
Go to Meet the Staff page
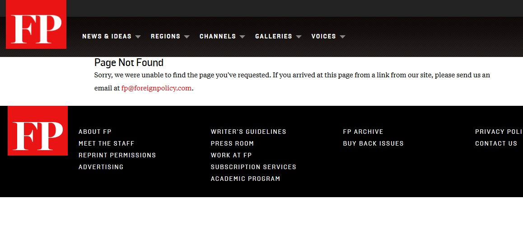coord(107,143)
